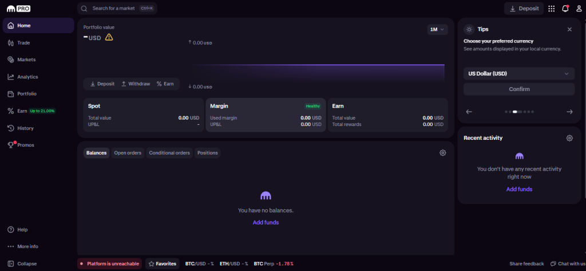
Task: Open the Margin summary card
Action: (x=266, y=115)
